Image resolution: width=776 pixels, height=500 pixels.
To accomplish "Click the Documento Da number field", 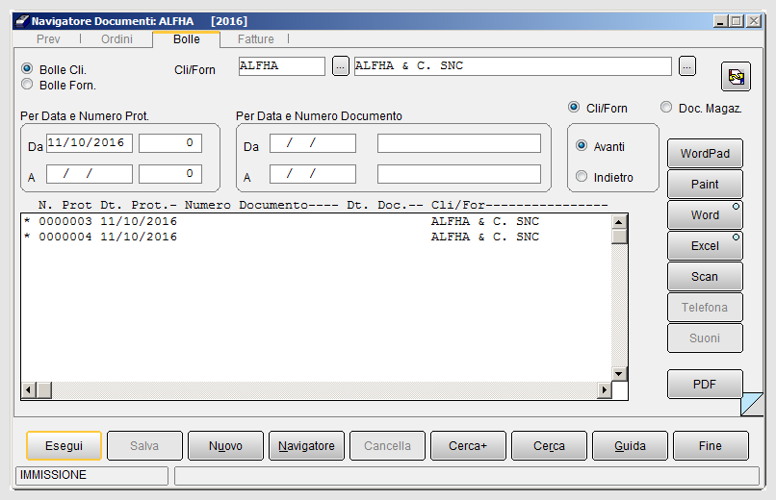I will [459, 143].
